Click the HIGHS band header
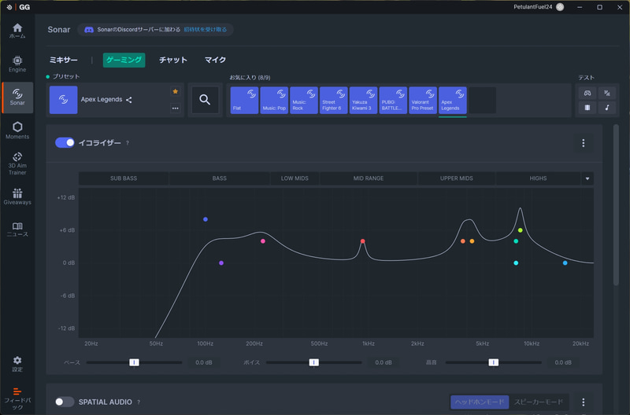The width and height of the screenshot is (630, 415). tap(538, 178)
